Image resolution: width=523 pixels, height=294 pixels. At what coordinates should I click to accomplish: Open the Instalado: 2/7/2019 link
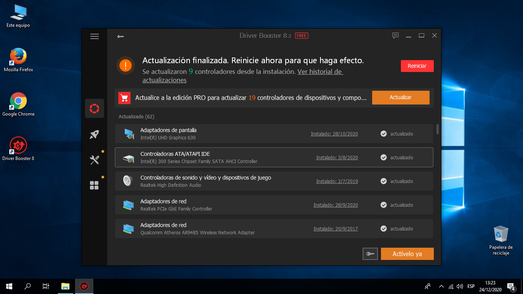click(337, 181)
